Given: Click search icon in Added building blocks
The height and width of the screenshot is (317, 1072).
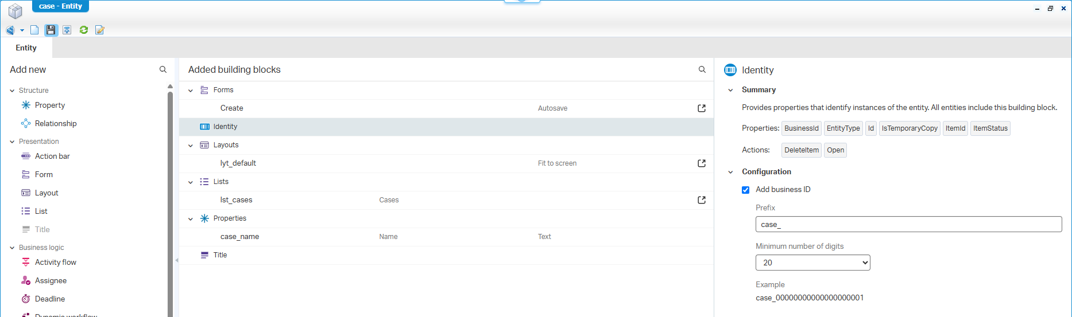Looking at the screenshot, I should coord(702,69).
